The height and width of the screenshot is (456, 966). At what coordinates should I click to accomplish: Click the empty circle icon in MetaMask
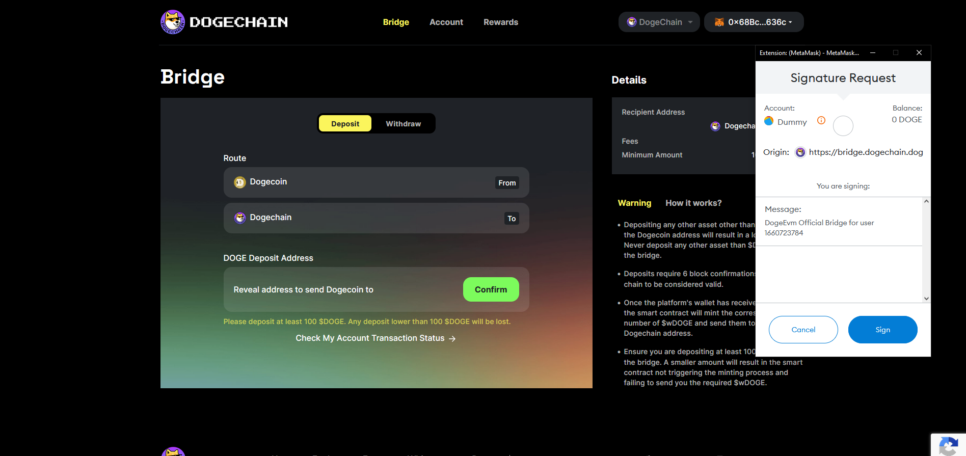coord(843,126)
